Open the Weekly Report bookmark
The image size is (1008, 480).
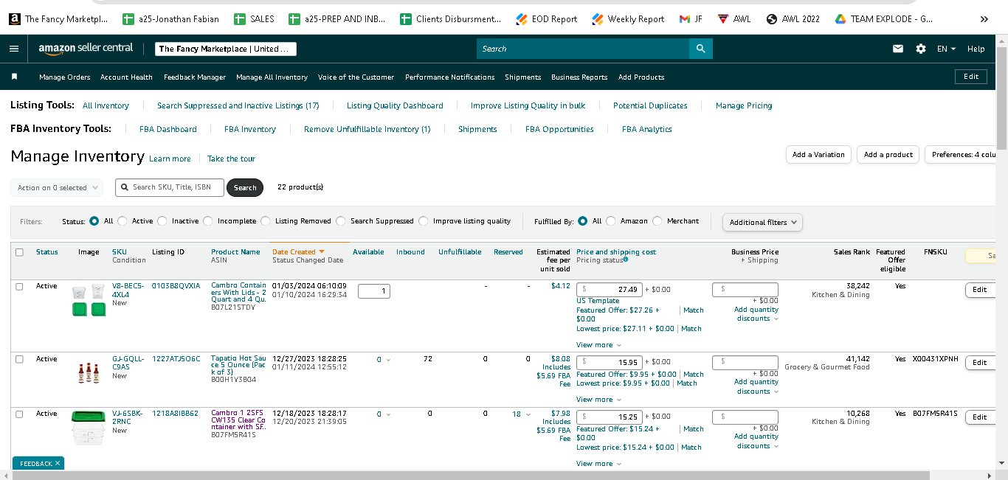(x=629, y=19)
